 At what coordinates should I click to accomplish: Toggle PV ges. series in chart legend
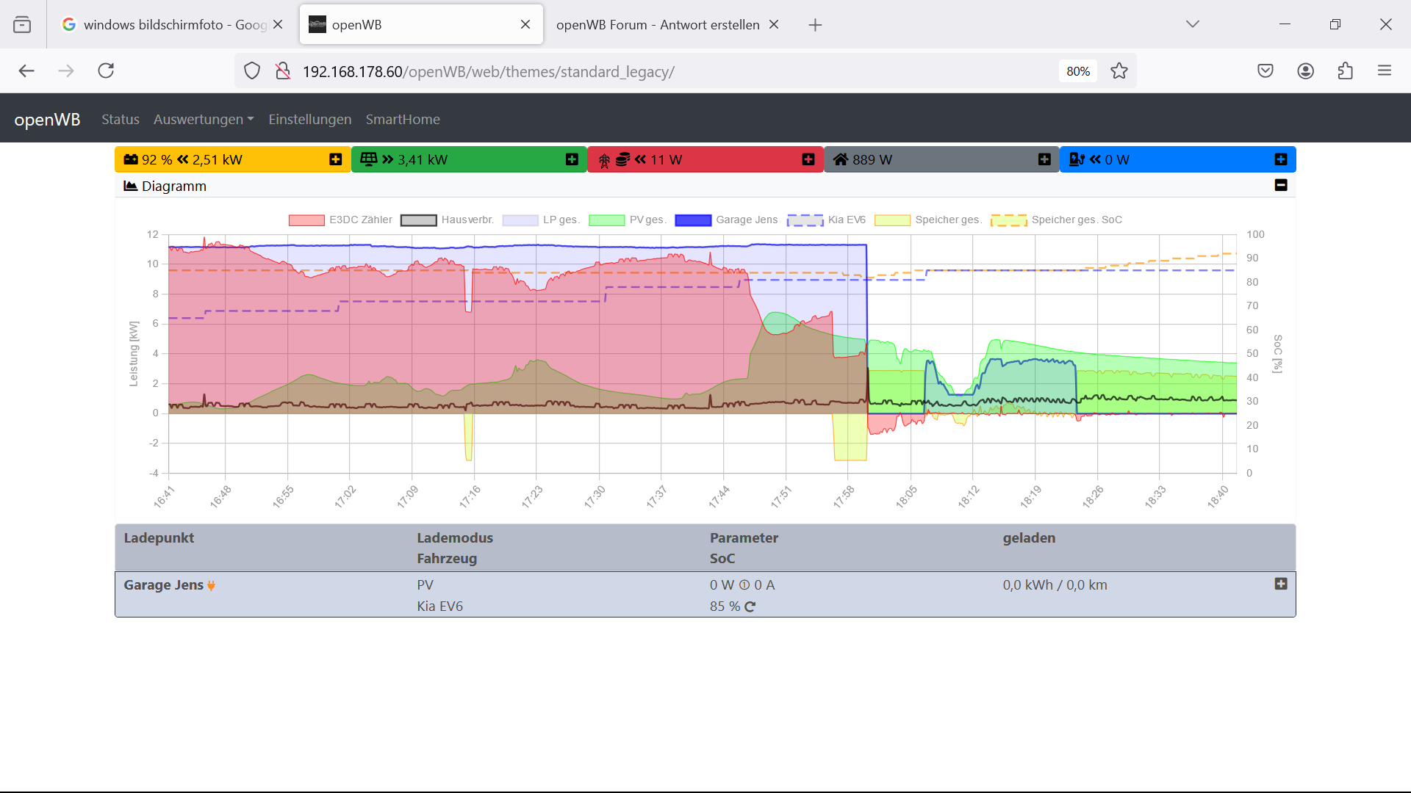628,220
